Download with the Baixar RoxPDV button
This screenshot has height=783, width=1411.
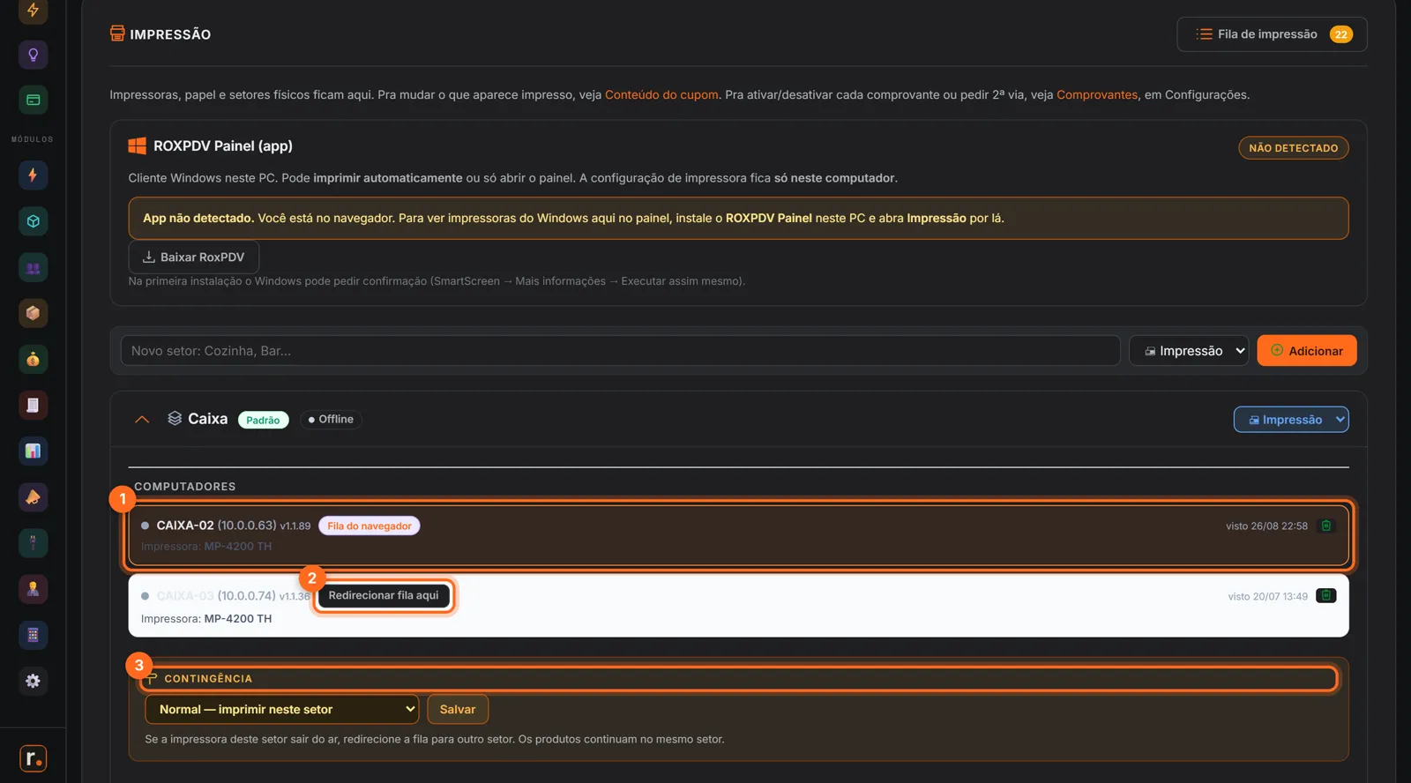coord(194,257)
